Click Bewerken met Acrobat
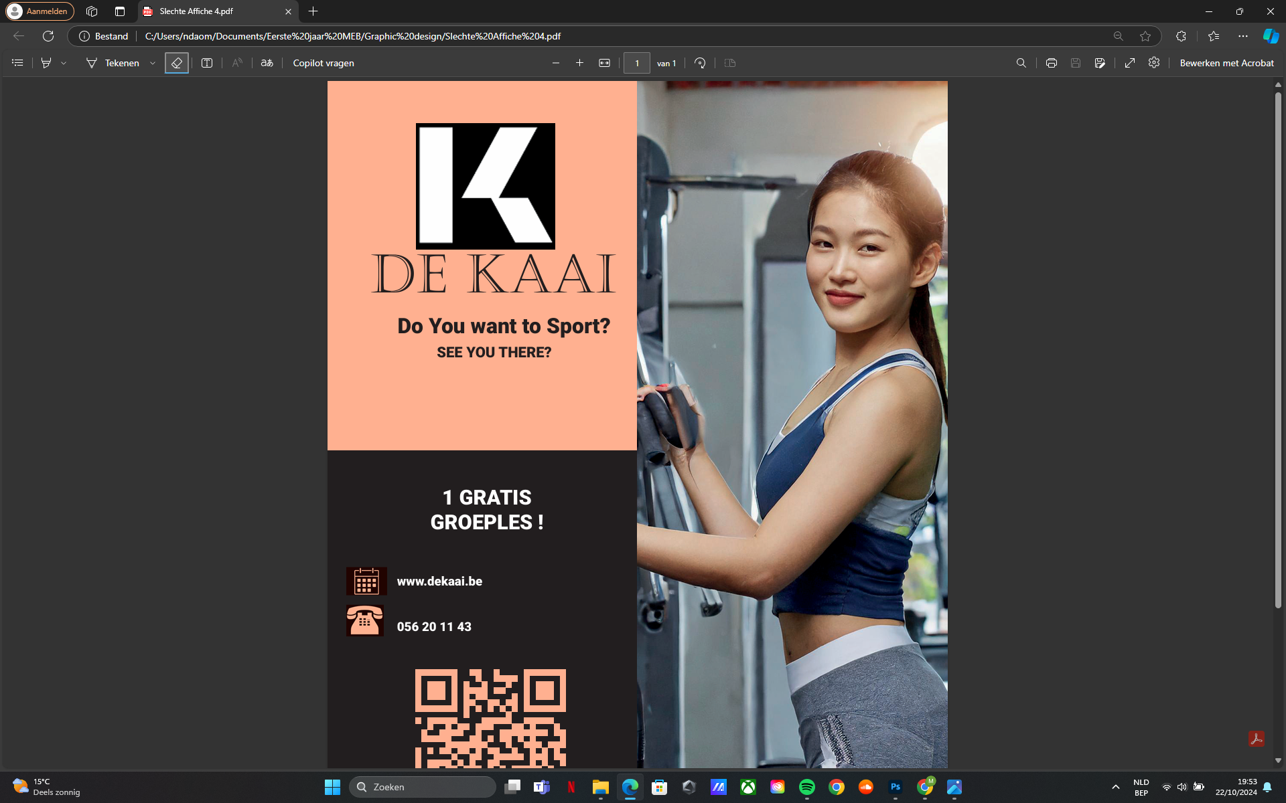This screenshot has width=1286, height=803. pyautogui.click(x=1226, y=62)
